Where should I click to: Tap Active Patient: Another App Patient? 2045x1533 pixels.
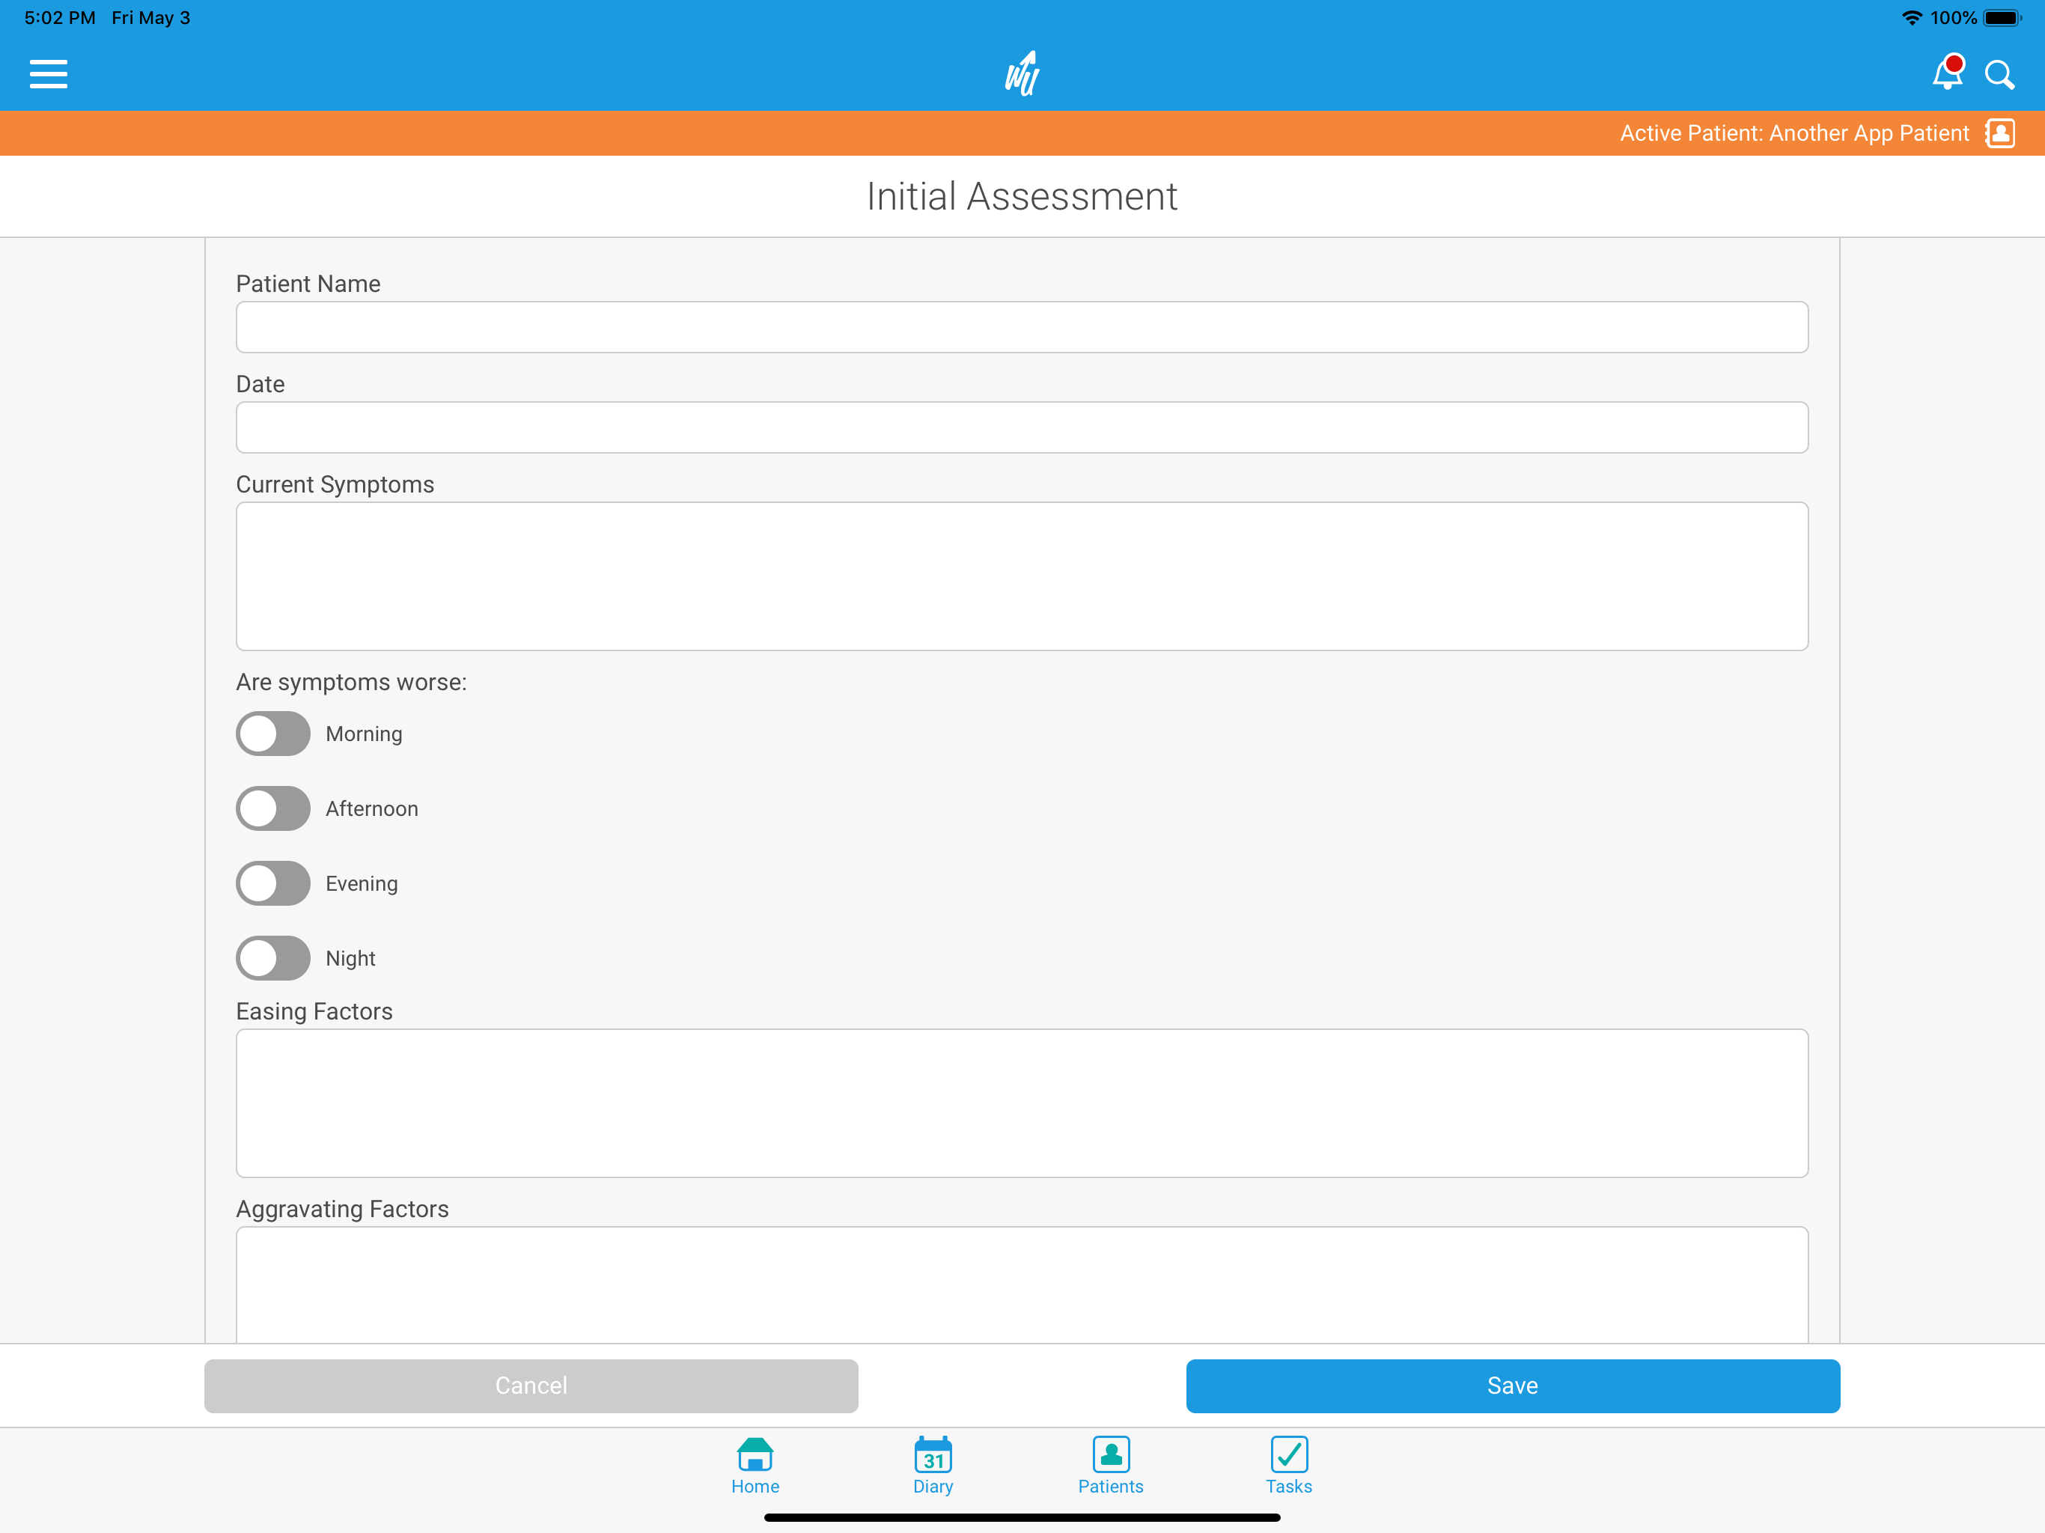[x=1793, y=133]
